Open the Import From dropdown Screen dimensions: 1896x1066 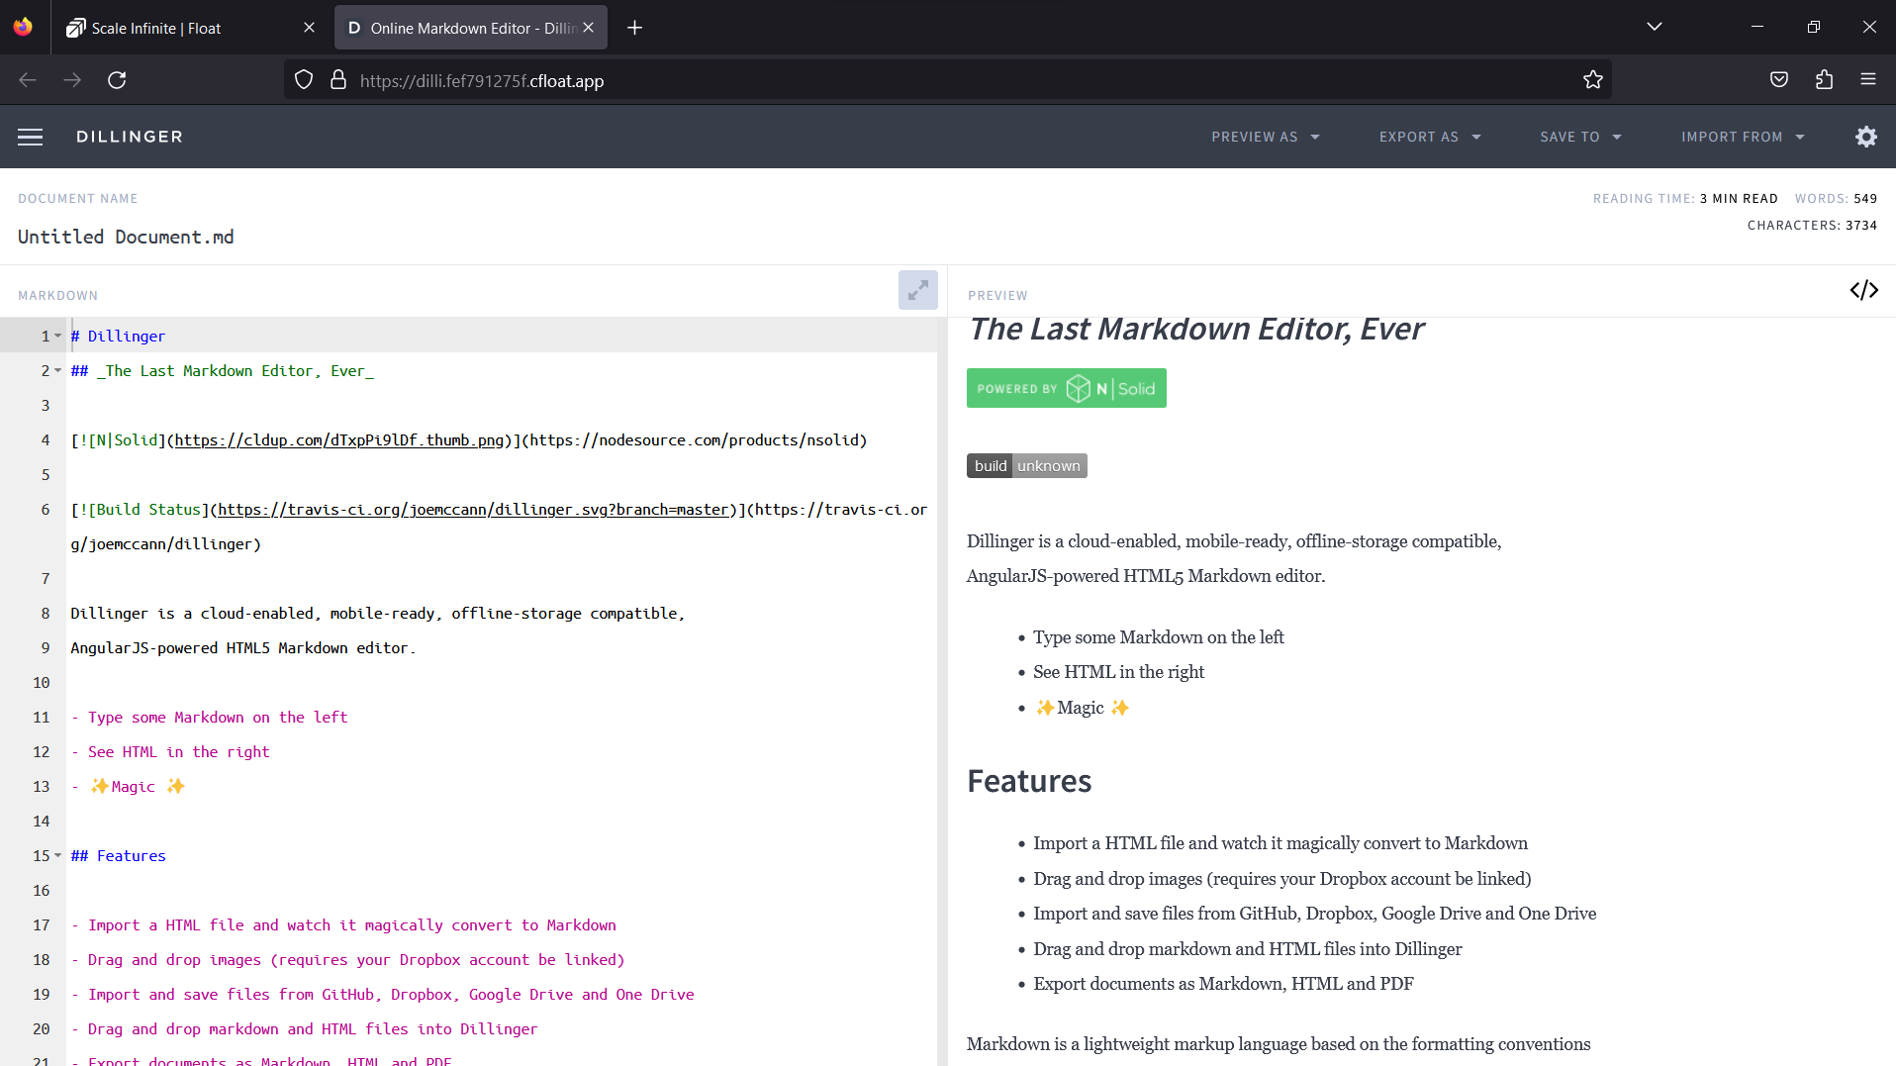tap(1743, 137)
